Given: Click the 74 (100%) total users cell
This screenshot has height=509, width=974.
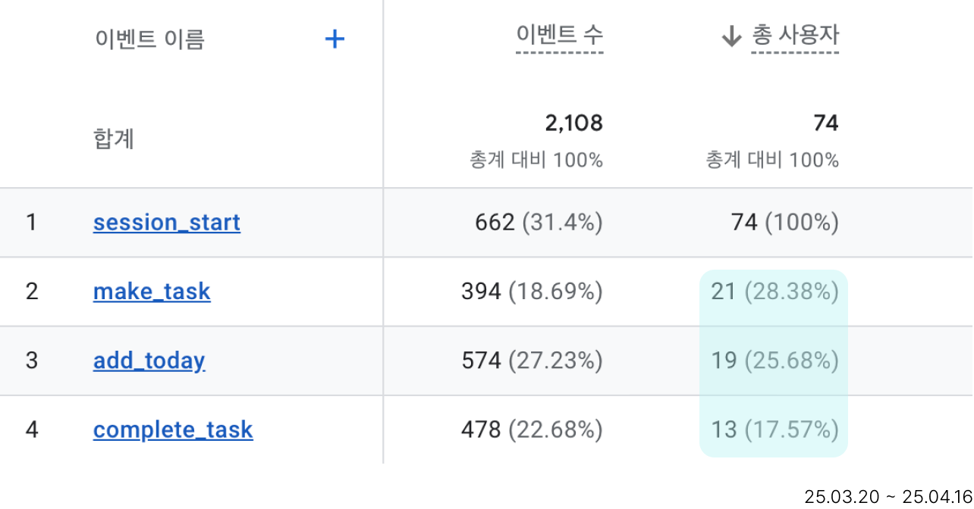Looking at the screenshot, I should click(x=785, y=223).
